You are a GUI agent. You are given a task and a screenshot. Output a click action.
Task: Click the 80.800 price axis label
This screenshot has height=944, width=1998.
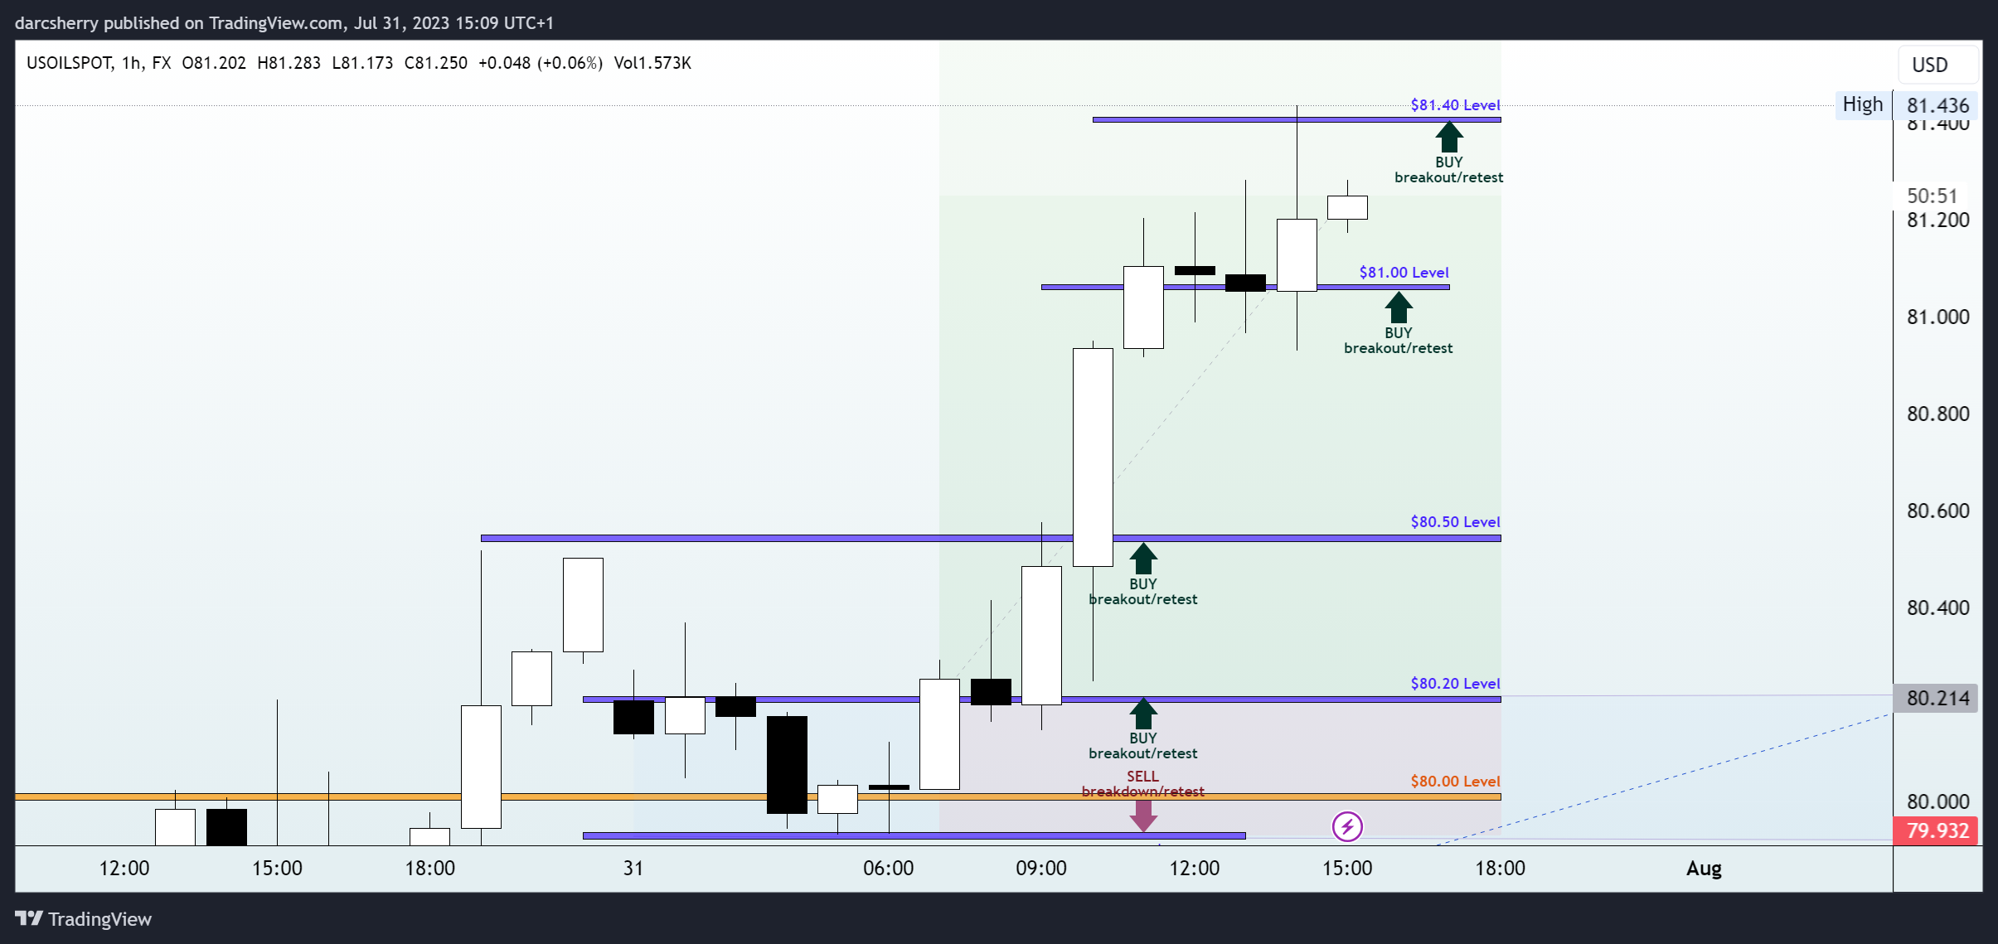pyautogui.click(x=1937, y=414)
